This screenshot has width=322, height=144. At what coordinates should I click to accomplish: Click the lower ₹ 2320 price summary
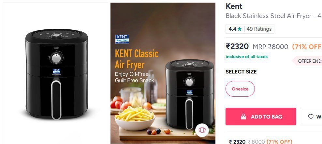tap(237, 141)
